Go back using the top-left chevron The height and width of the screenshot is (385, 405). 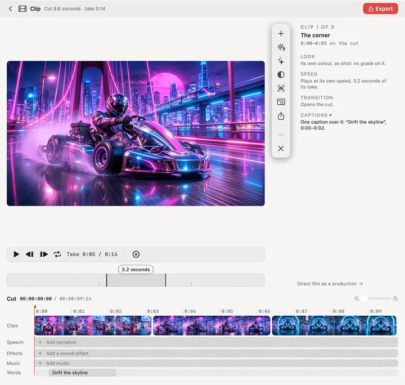pos(10,9)
